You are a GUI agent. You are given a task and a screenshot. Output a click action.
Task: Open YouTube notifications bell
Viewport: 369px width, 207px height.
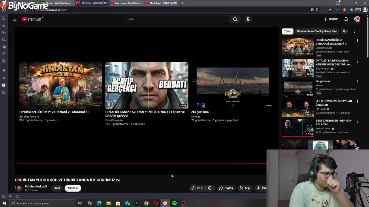(346, 19)
